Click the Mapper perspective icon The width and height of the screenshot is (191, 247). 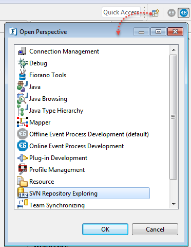[23, 122]
